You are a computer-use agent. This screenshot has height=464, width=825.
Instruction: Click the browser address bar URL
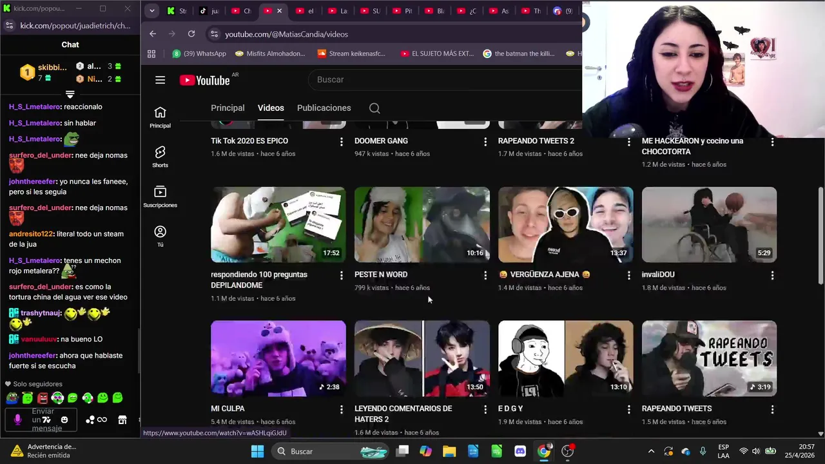286,34
